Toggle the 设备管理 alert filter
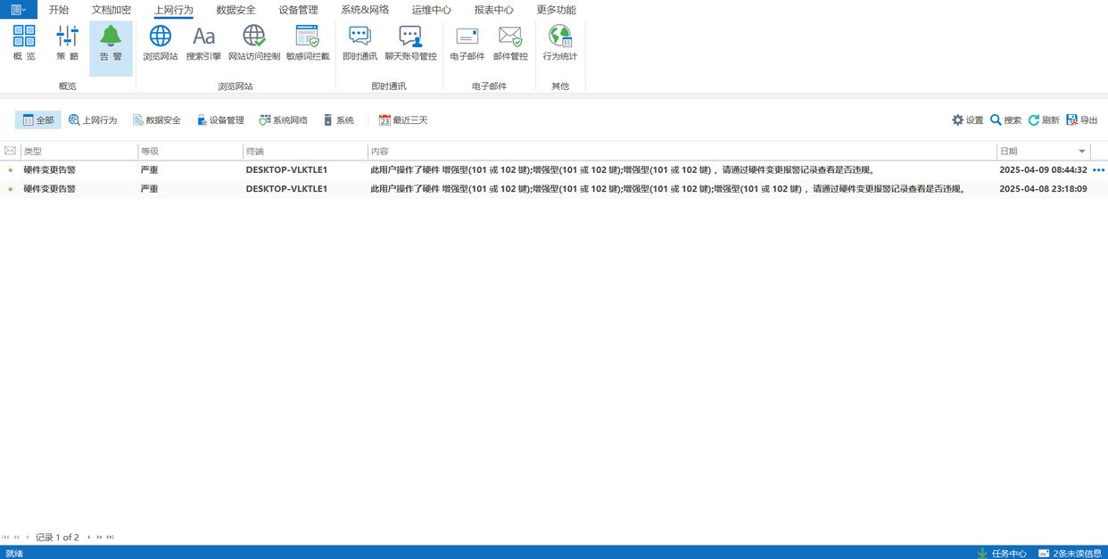Screen dimensions: 1108x559 [x=220, y=120]
